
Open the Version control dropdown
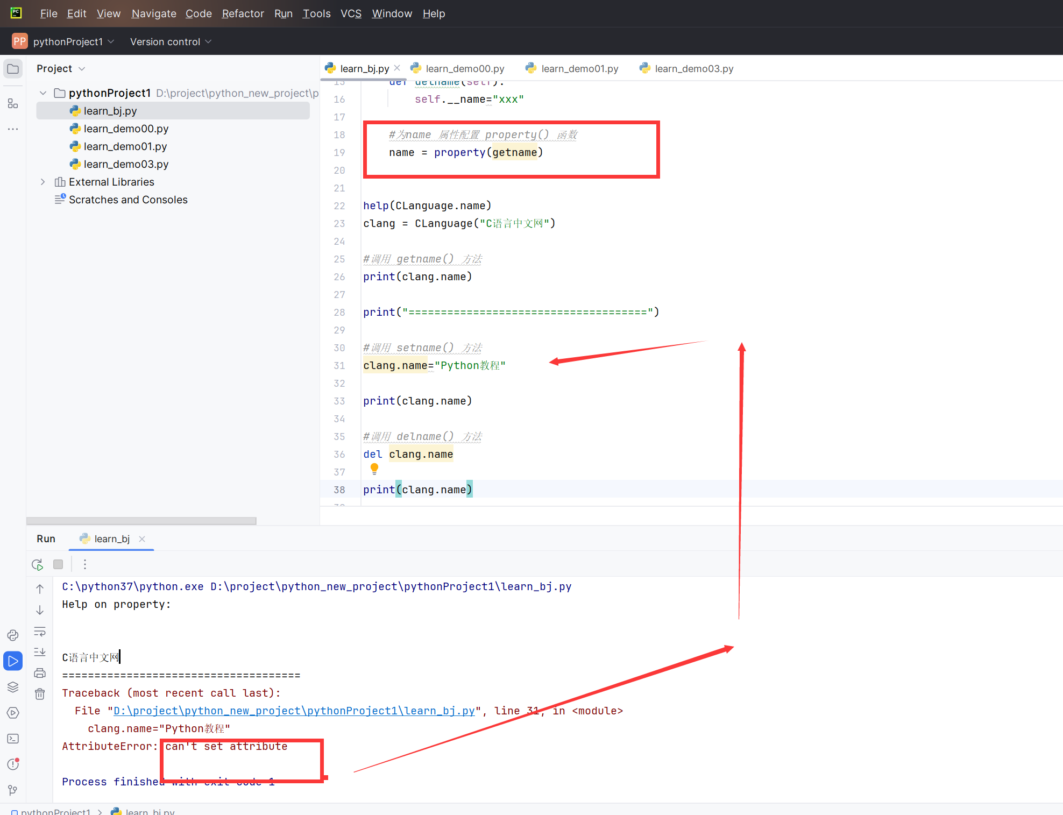tap(171, 41)
